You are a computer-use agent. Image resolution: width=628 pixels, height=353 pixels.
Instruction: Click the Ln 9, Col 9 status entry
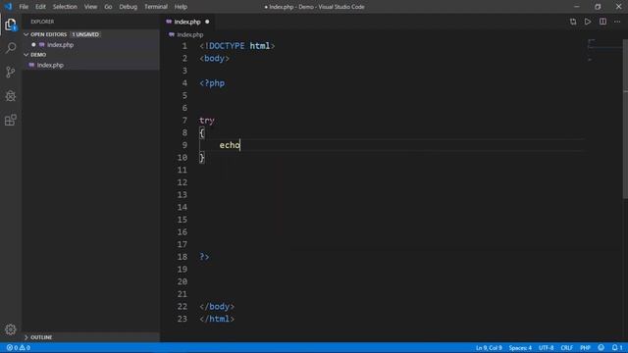click(489, 348)
